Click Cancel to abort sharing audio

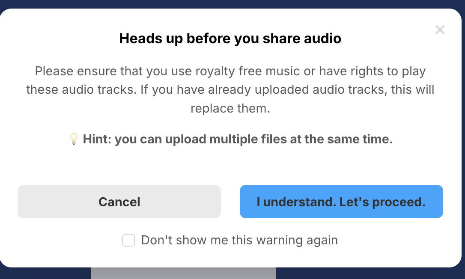[x=119, y=202]
